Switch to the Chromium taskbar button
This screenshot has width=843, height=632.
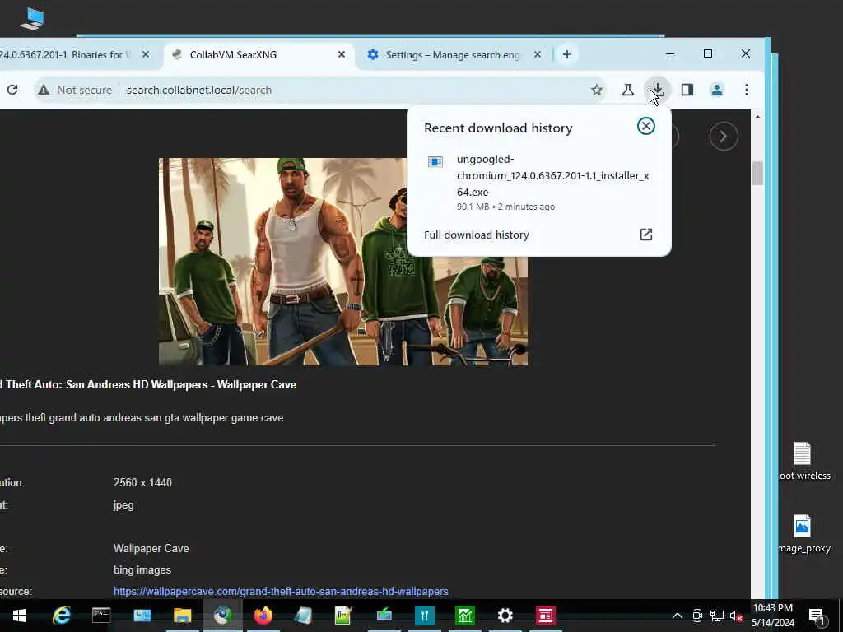[x=222, y=616]
